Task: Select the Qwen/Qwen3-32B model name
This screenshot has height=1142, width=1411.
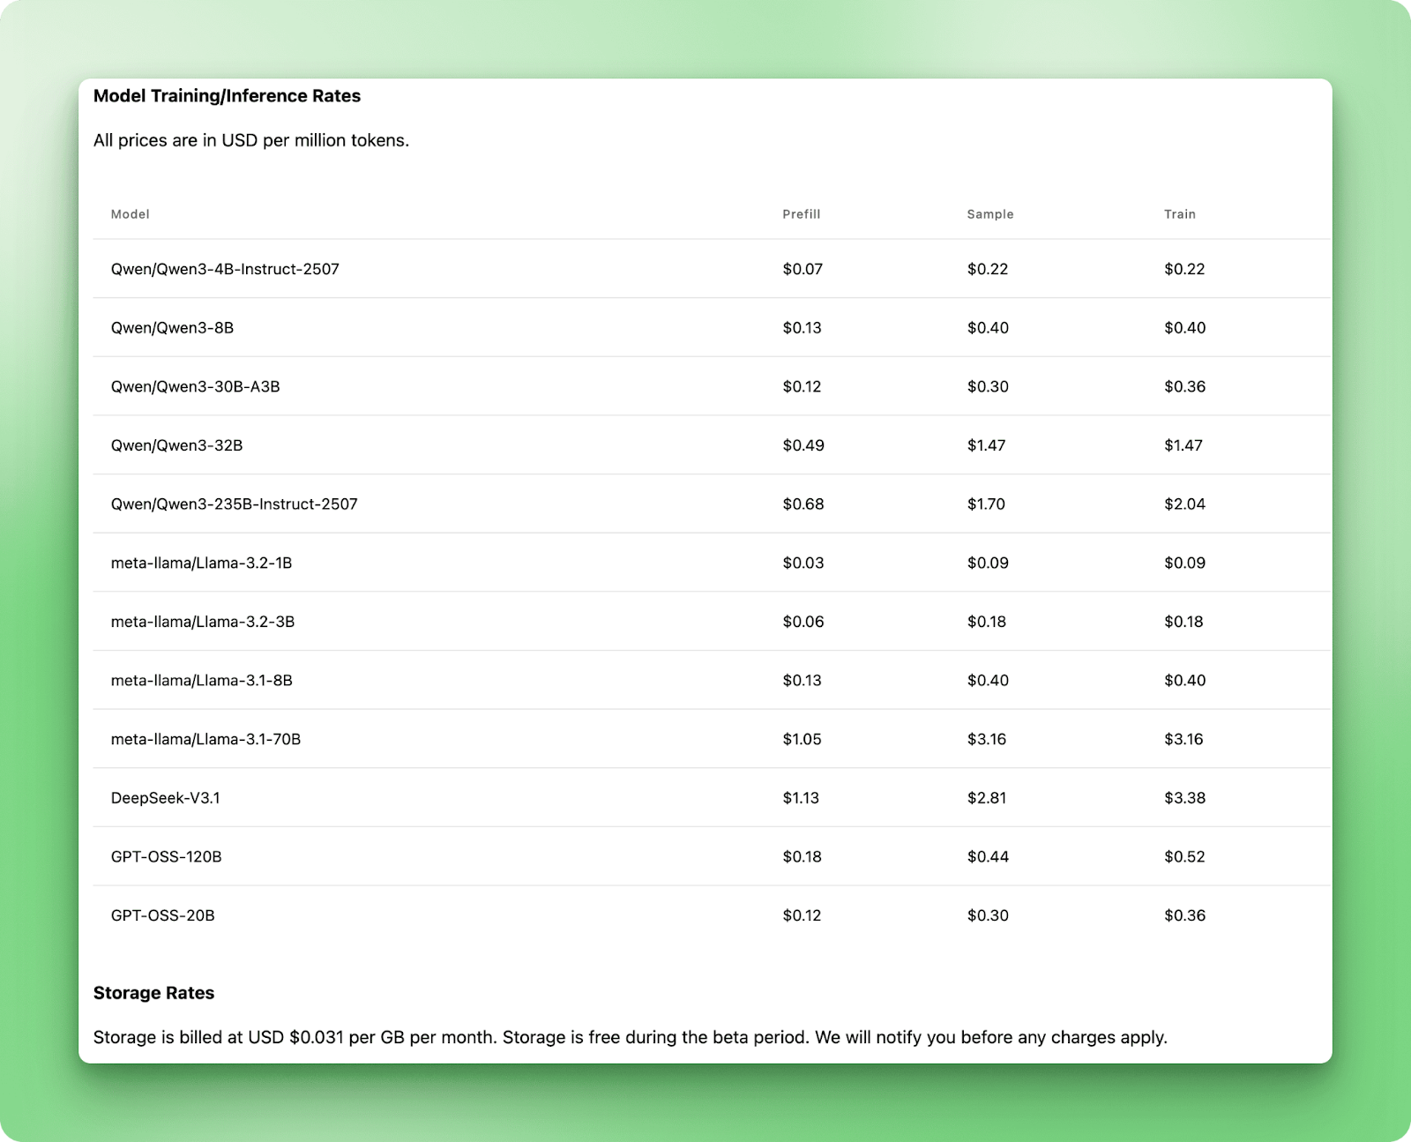Action: pos(177,445)
